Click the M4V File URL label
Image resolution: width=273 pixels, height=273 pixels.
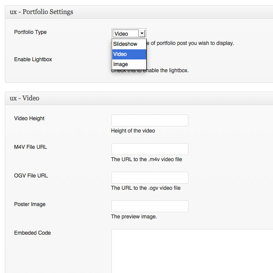(30, 147)
